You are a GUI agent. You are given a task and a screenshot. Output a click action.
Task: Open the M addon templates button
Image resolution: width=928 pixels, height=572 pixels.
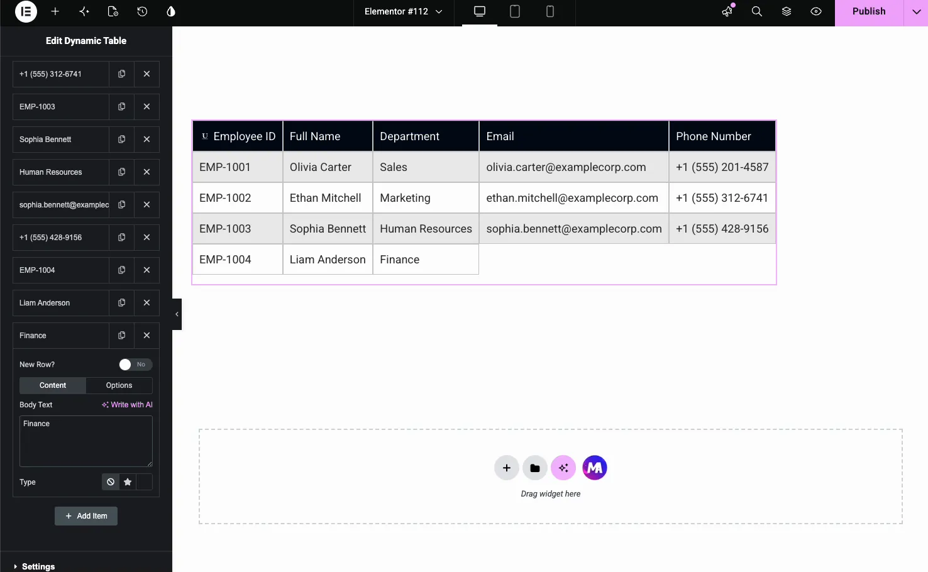coord(595,468)
